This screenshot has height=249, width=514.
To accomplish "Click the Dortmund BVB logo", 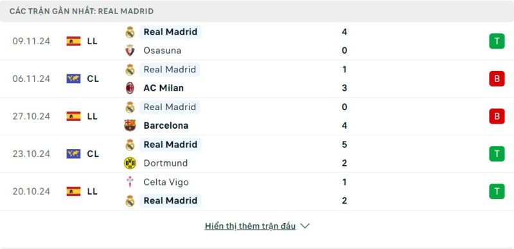I will [130, 163].
